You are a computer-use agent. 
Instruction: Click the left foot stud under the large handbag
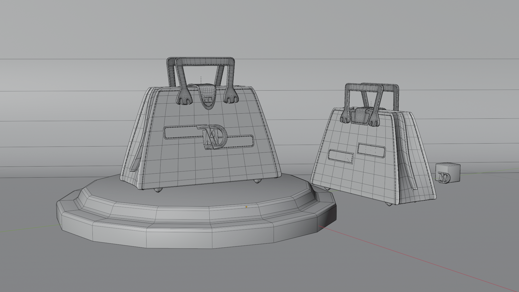click(158, 190)
